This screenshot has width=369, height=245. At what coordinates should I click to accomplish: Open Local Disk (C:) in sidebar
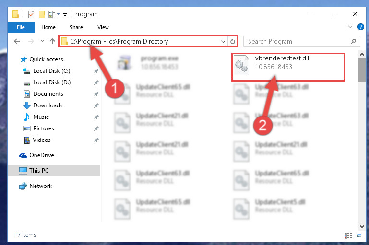[51, 71]
